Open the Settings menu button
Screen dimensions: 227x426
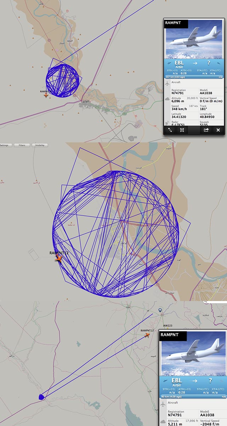(x=5, y=145)
